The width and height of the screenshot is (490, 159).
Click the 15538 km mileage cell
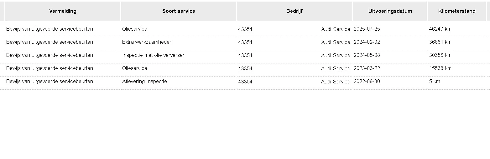point(440,68)
